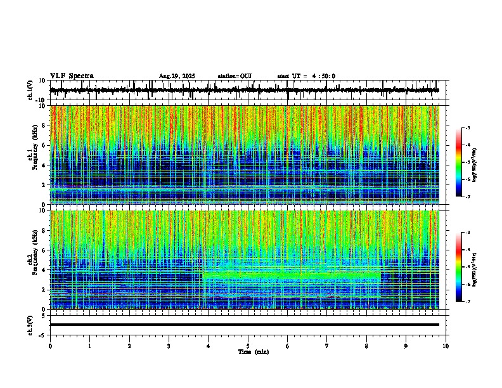This screenshot has height=388, width=502.
Task: Click the "-3" label on ch.1 color bar
Action: (467, 128)
